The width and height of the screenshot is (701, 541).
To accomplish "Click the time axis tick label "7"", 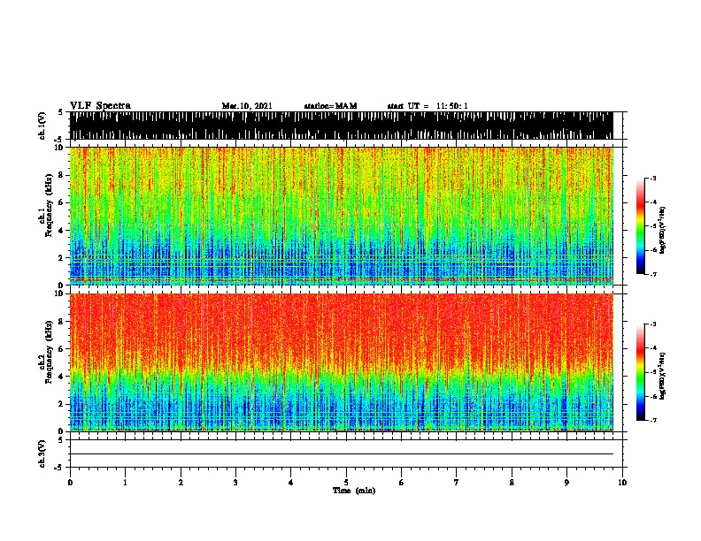I will (x=457, y=483).
